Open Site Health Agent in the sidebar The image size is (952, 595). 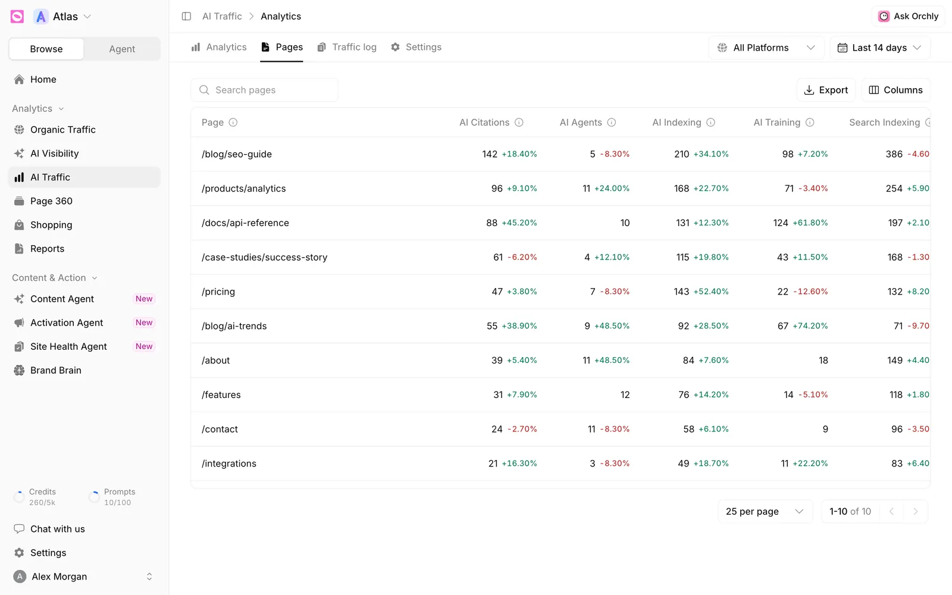pos(84,346)
